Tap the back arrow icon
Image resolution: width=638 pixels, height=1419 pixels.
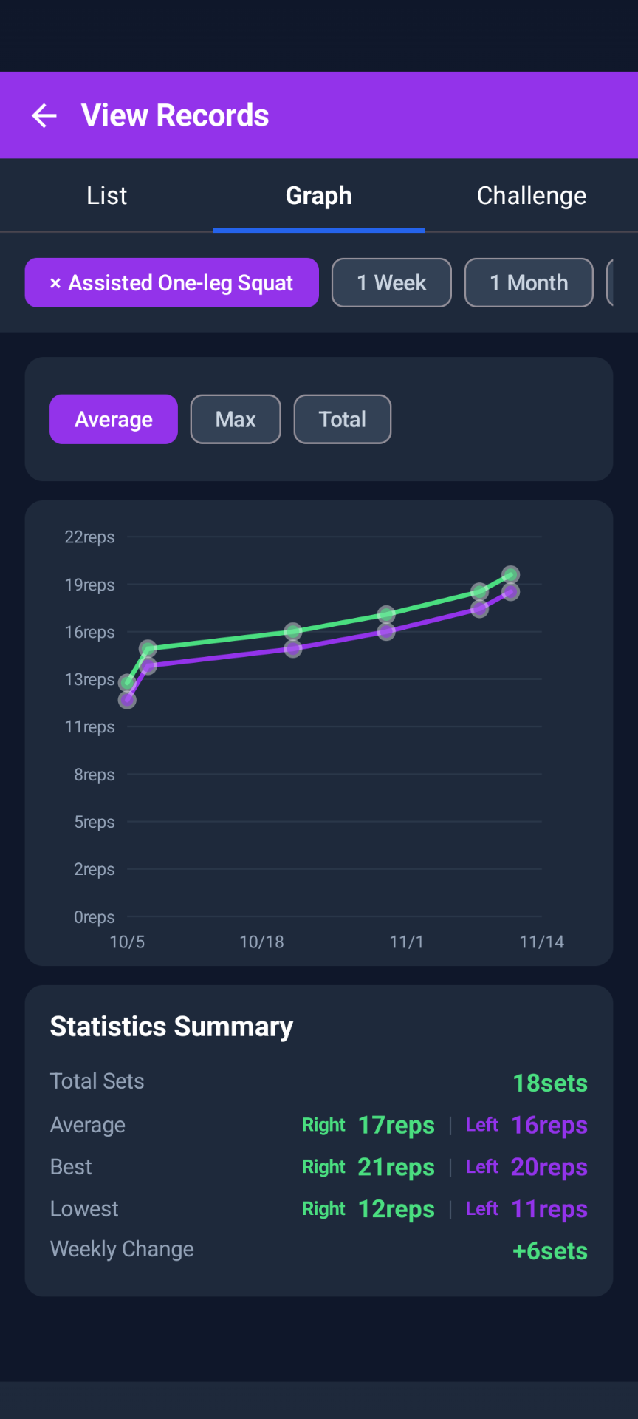coord(44,115)
